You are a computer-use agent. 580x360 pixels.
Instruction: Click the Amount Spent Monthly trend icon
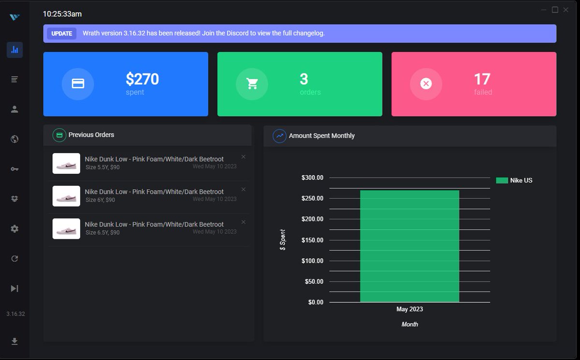(280, 136)
